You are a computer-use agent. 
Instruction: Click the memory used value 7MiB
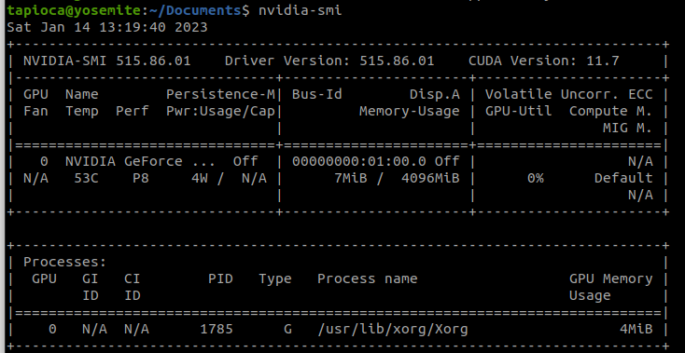[x=351, y=178]
